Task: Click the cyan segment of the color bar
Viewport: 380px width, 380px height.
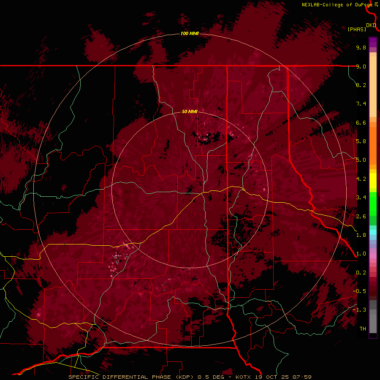Action: (x=373, y=232)
